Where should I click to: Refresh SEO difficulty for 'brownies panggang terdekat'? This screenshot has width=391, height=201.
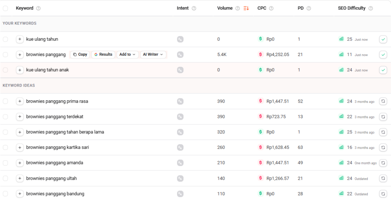[383, 117]
